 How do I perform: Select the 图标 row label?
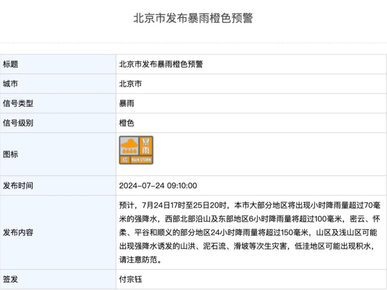10,154
